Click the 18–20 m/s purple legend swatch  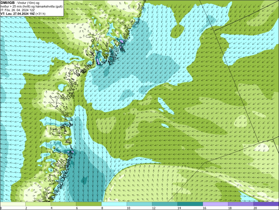241,204
